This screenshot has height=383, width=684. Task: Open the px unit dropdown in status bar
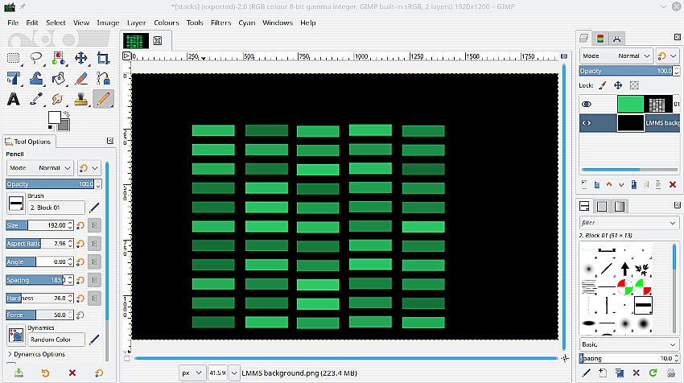coord(192,373)
